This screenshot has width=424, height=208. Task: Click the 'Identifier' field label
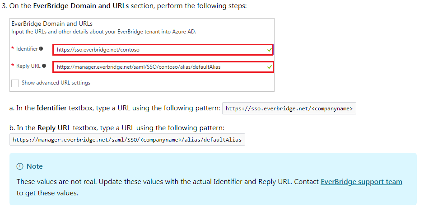(x=27, y=49)
